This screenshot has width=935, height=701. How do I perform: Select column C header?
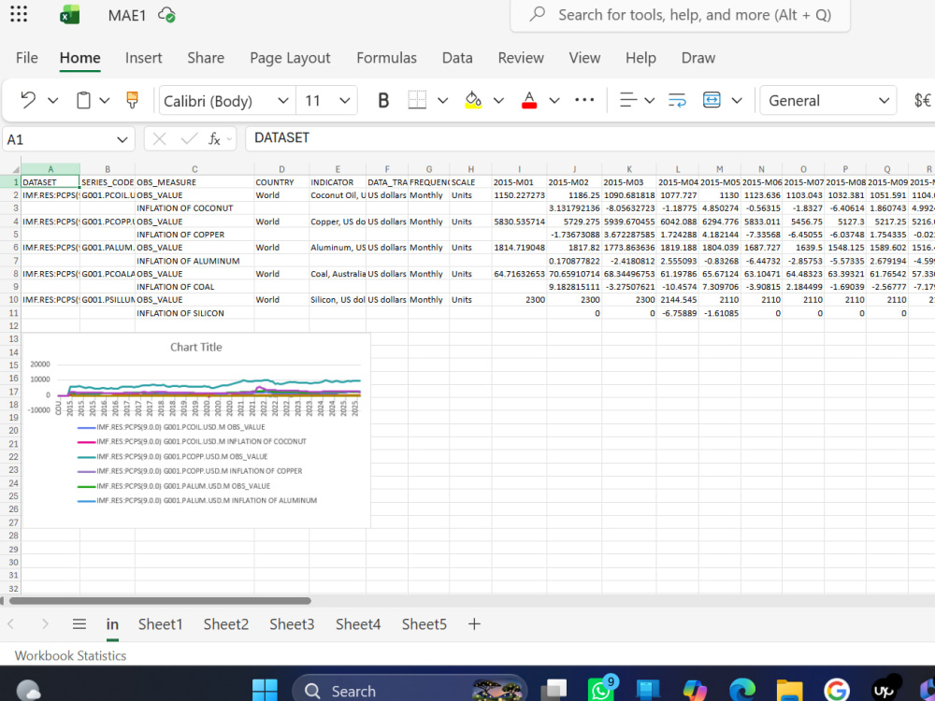coord(194,169)
